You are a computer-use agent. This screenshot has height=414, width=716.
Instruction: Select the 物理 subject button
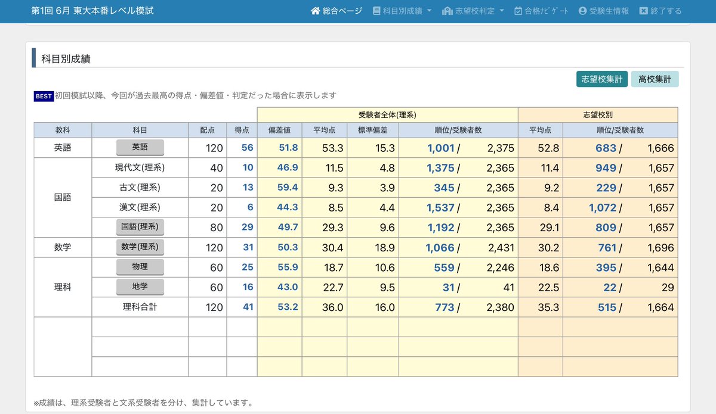pos(140,267)
